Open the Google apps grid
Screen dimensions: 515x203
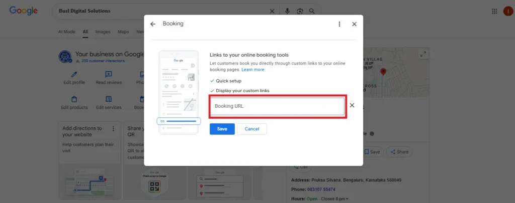[x=494, y=11]
